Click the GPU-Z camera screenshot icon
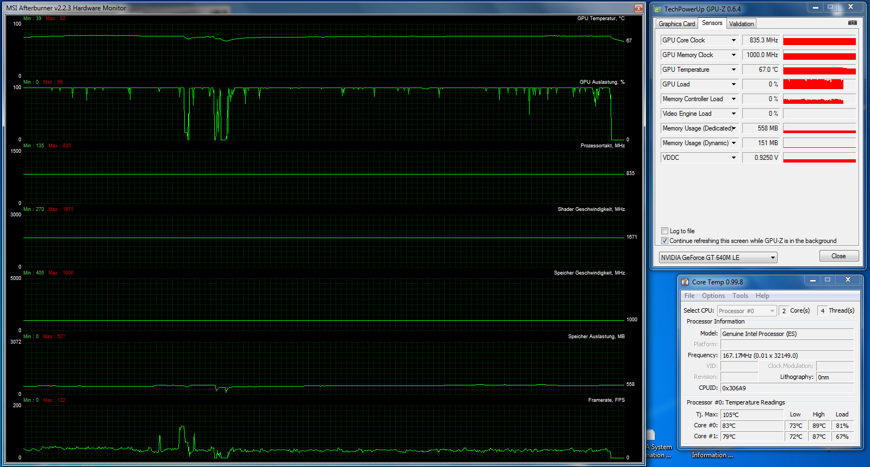This screenshot has height=467, width=870. [852, 23]
